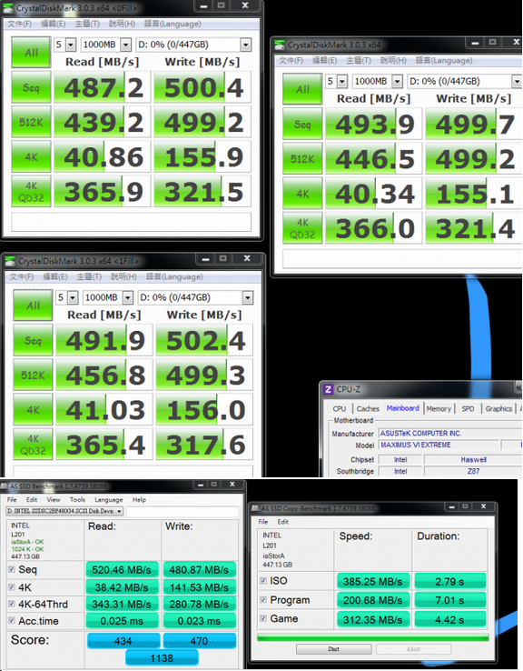The image size is (523, 671).
Task: Open test count dropdown in 0Fill CrystalDiskMark window
Action: coord(72,45)
